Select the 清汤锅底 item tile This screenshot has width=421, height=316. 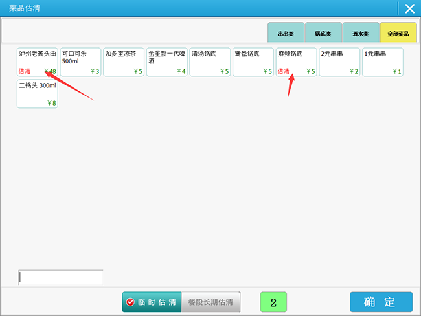210,62
